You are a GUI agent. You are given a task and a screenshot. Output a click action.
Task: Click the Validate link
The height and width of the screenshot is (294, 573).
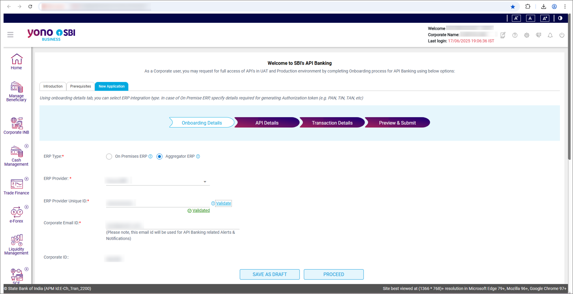[x=224, y=203]
